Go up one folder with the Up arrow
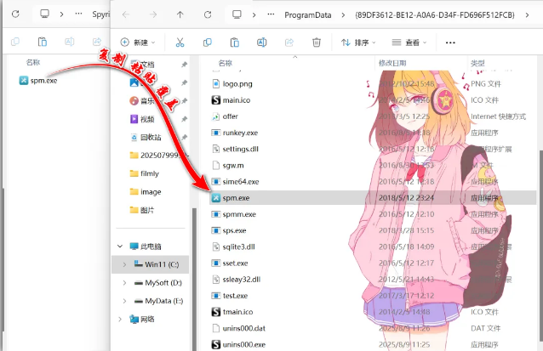The width and height of the screenshot is (543, 351). 180,15
